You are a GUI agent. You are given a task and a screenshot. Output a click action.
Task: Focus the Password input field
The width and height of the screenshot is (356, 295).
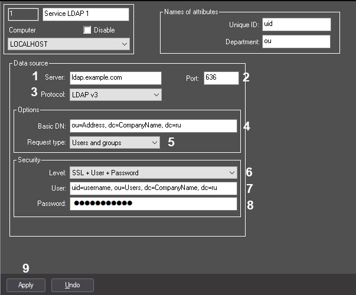[x=153, y=204]
